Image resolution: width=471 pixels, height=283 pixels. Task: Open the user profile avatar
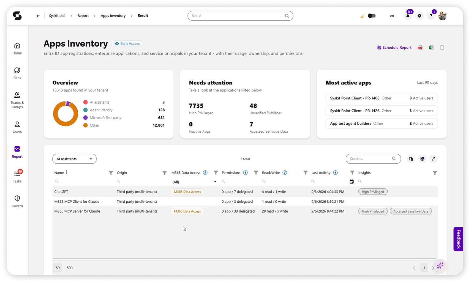442,16
